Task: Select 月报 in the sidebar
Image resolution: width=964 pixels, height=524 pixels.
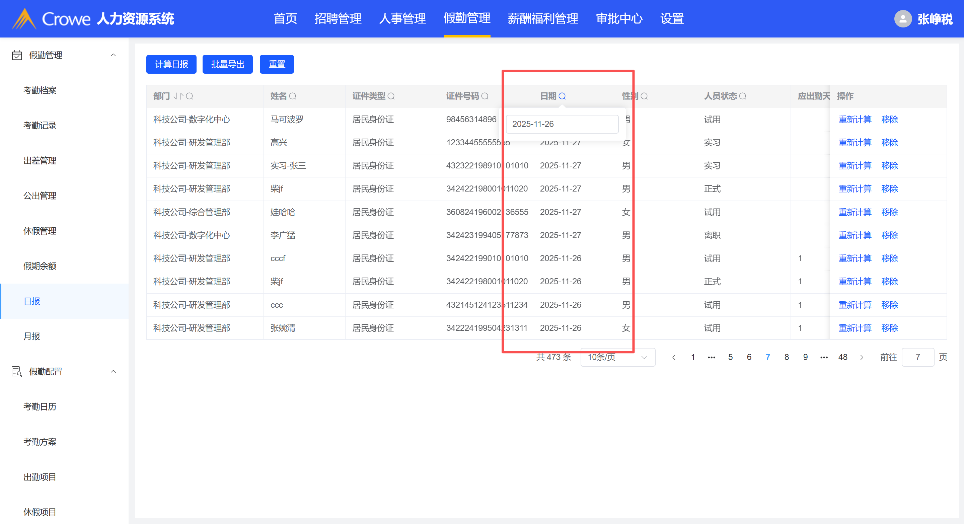Action: point(32,336)
